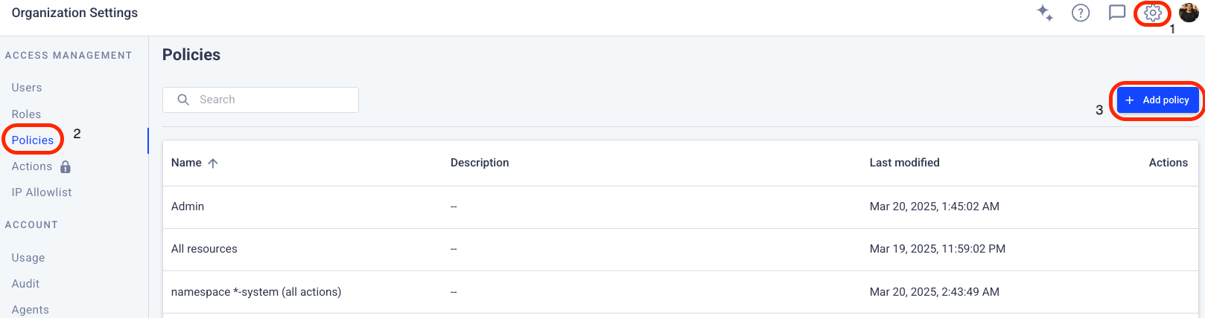This screenshot has width=1205, height=318.
Task: Open IP Allowlist settings
Action: [x=42, y=192]
